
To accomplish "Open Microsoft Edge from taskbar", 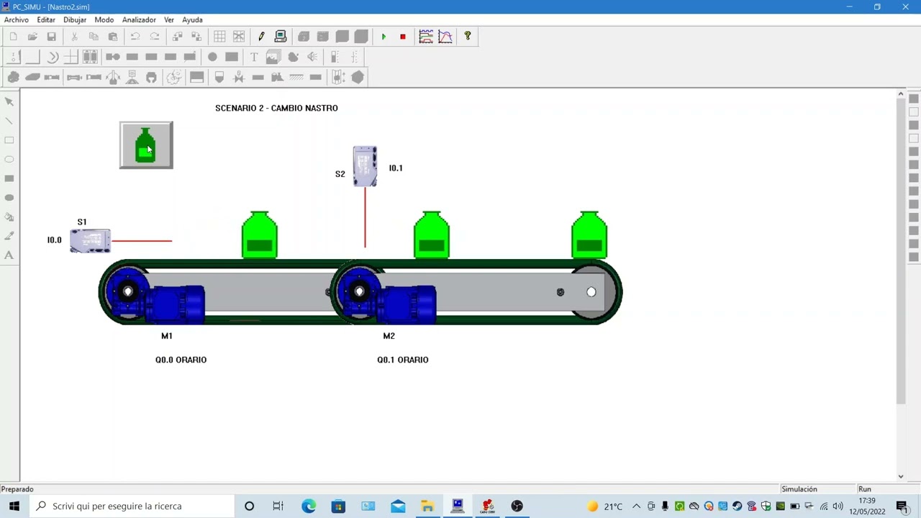I will coord(309,506).
